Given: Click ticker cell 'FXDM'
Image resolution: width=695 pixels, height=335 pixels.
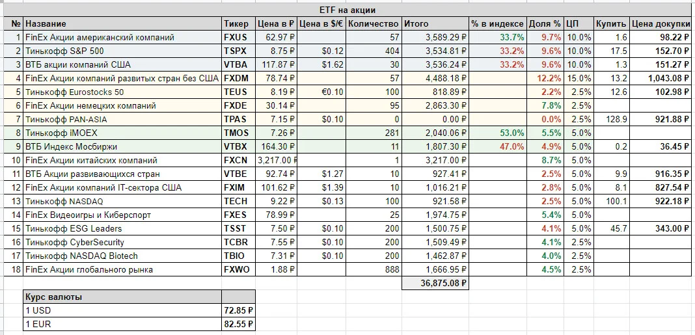Looking at the screenshot, I should click(x=239, y=79).
